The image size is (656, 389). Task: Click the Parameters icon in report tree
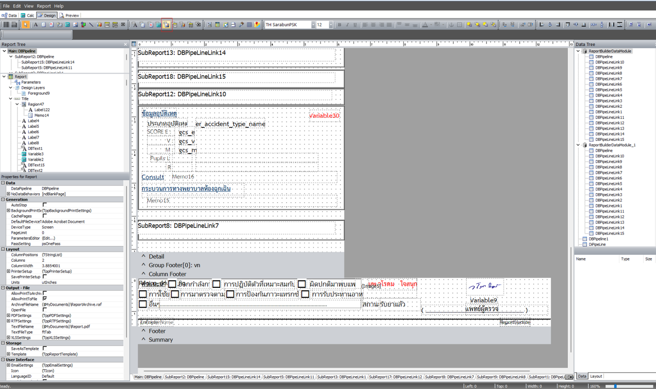coord(17,82)
